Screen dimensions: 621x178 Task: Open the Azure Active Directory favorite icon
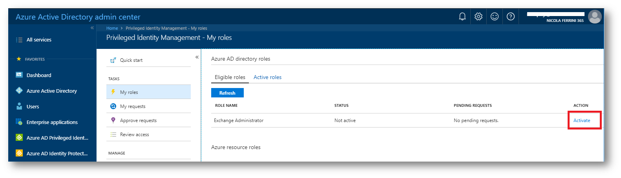[19, 90]
